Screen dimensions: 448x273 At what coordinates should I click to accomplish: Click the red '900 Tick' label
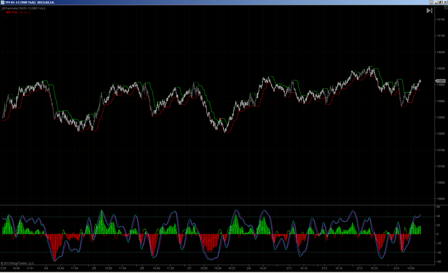[12, 12]
